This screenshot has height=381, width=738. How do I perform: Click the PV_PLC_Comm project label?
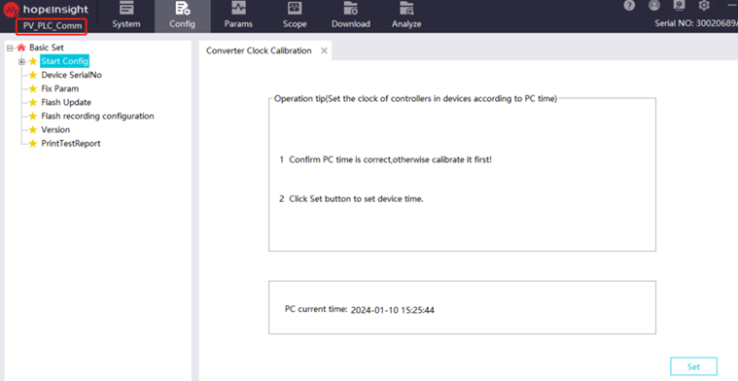pos(52,26)
